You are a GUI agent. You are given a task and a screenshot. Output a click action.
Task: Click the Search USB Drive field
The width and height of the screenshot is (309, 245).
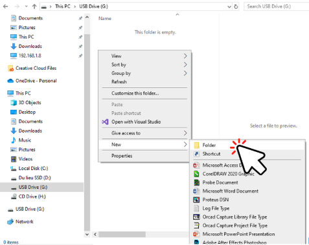click(277, 6)
